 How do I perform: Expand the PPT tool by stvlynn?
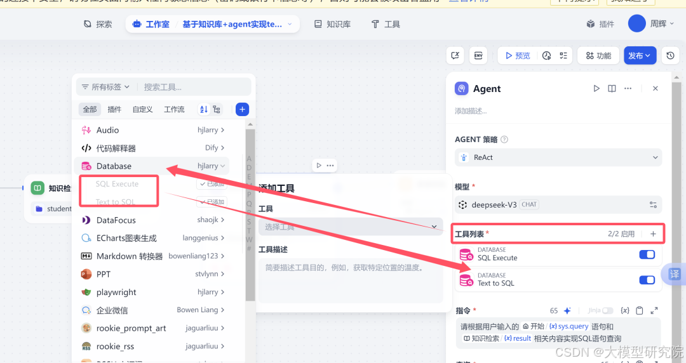pyautogui.click(x=152, y=274)
